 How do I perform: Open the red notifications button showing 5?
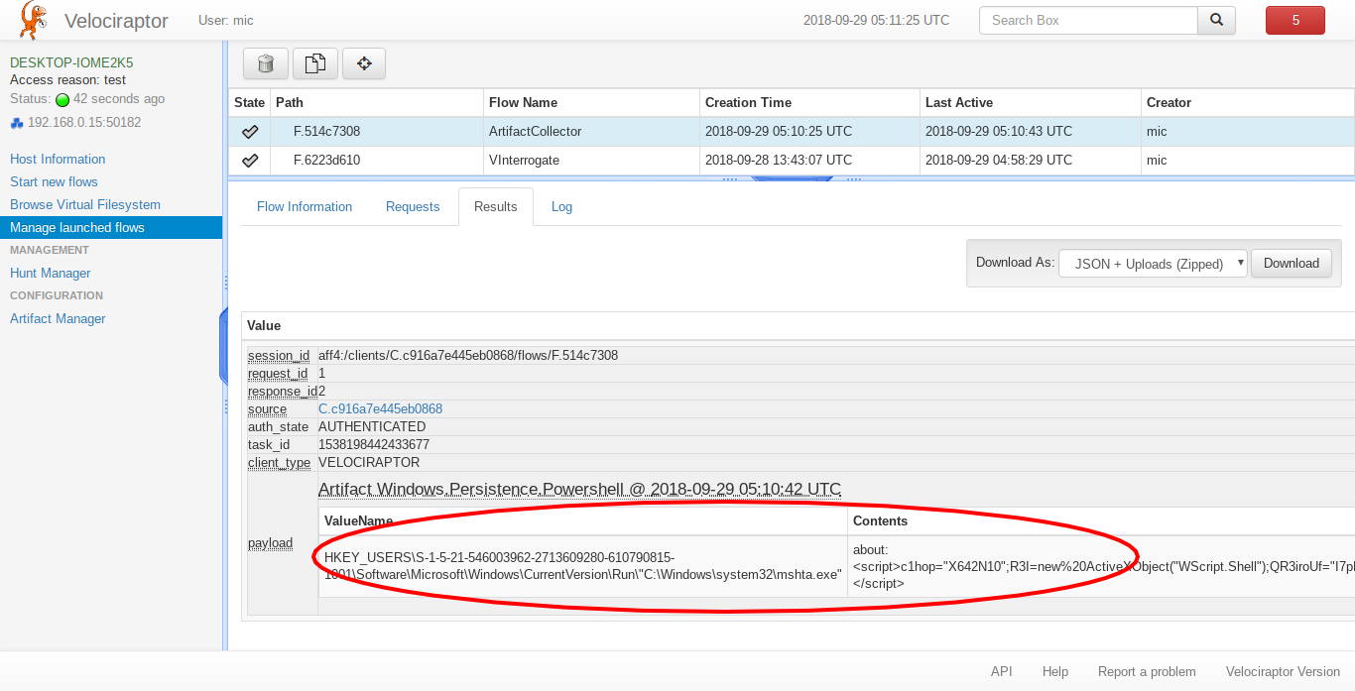pos(1295,20)
